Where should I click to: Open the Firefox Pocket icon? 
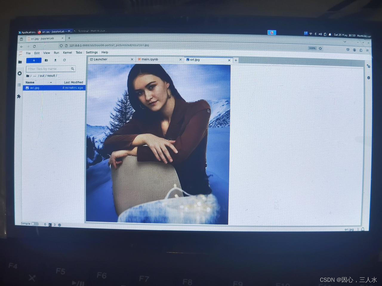348,50
